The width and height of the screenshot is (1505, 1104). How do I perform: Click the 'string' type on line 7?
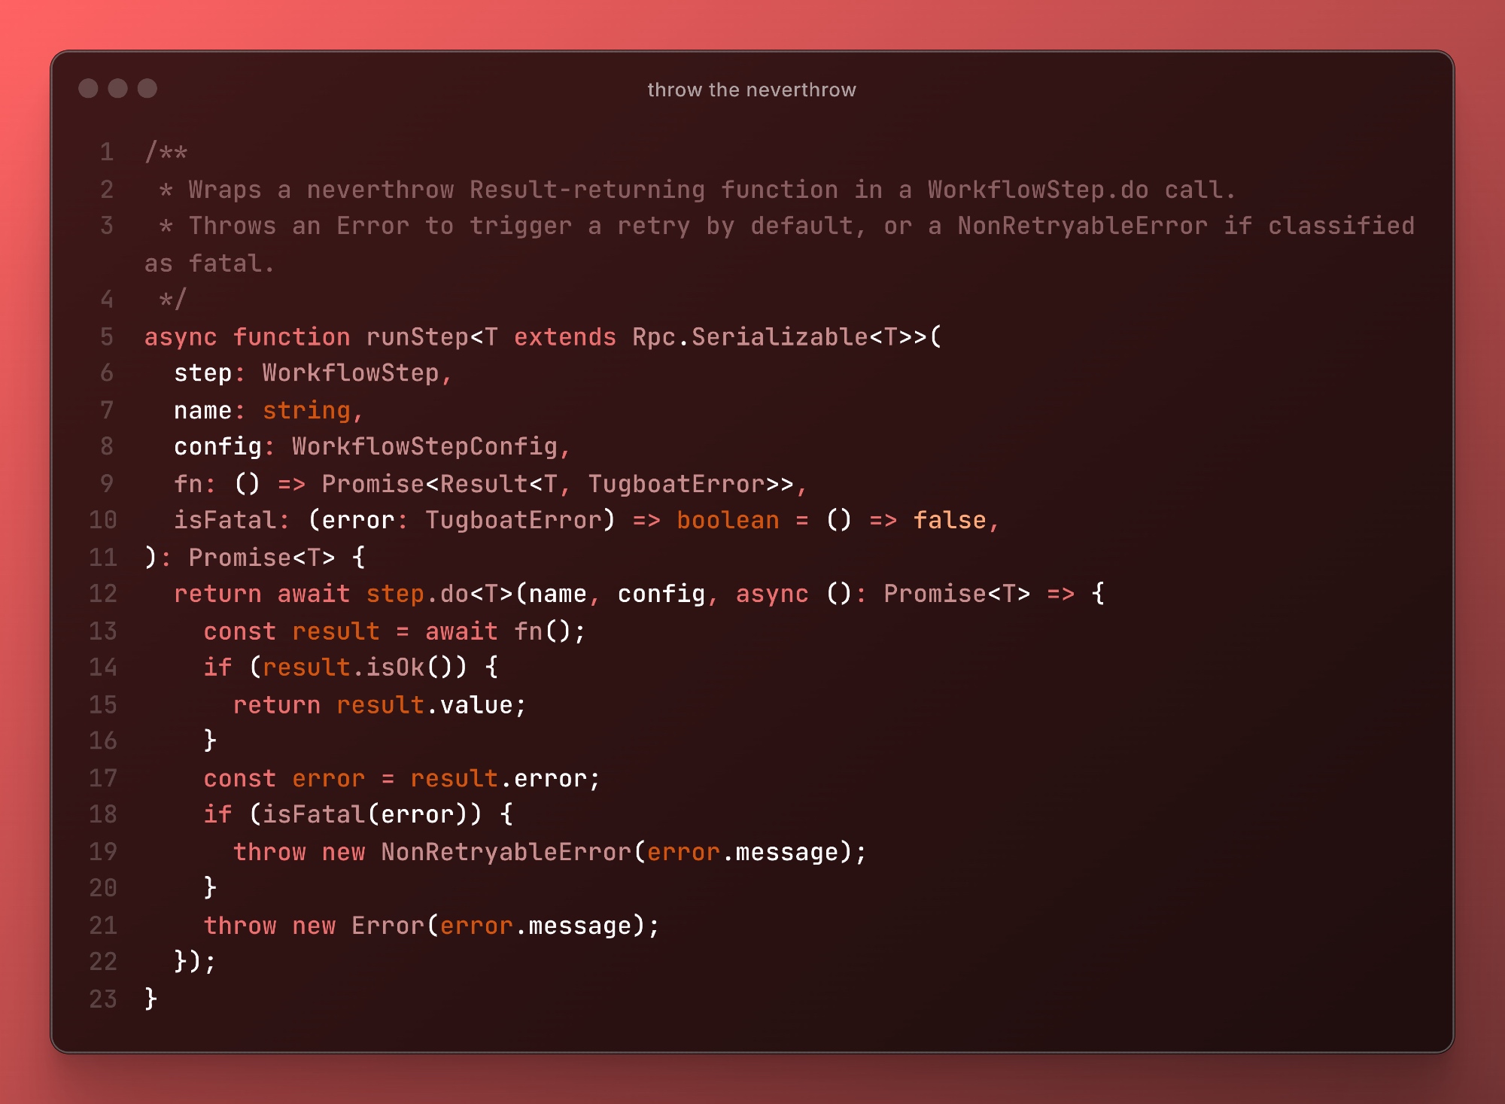pos(306,410)
